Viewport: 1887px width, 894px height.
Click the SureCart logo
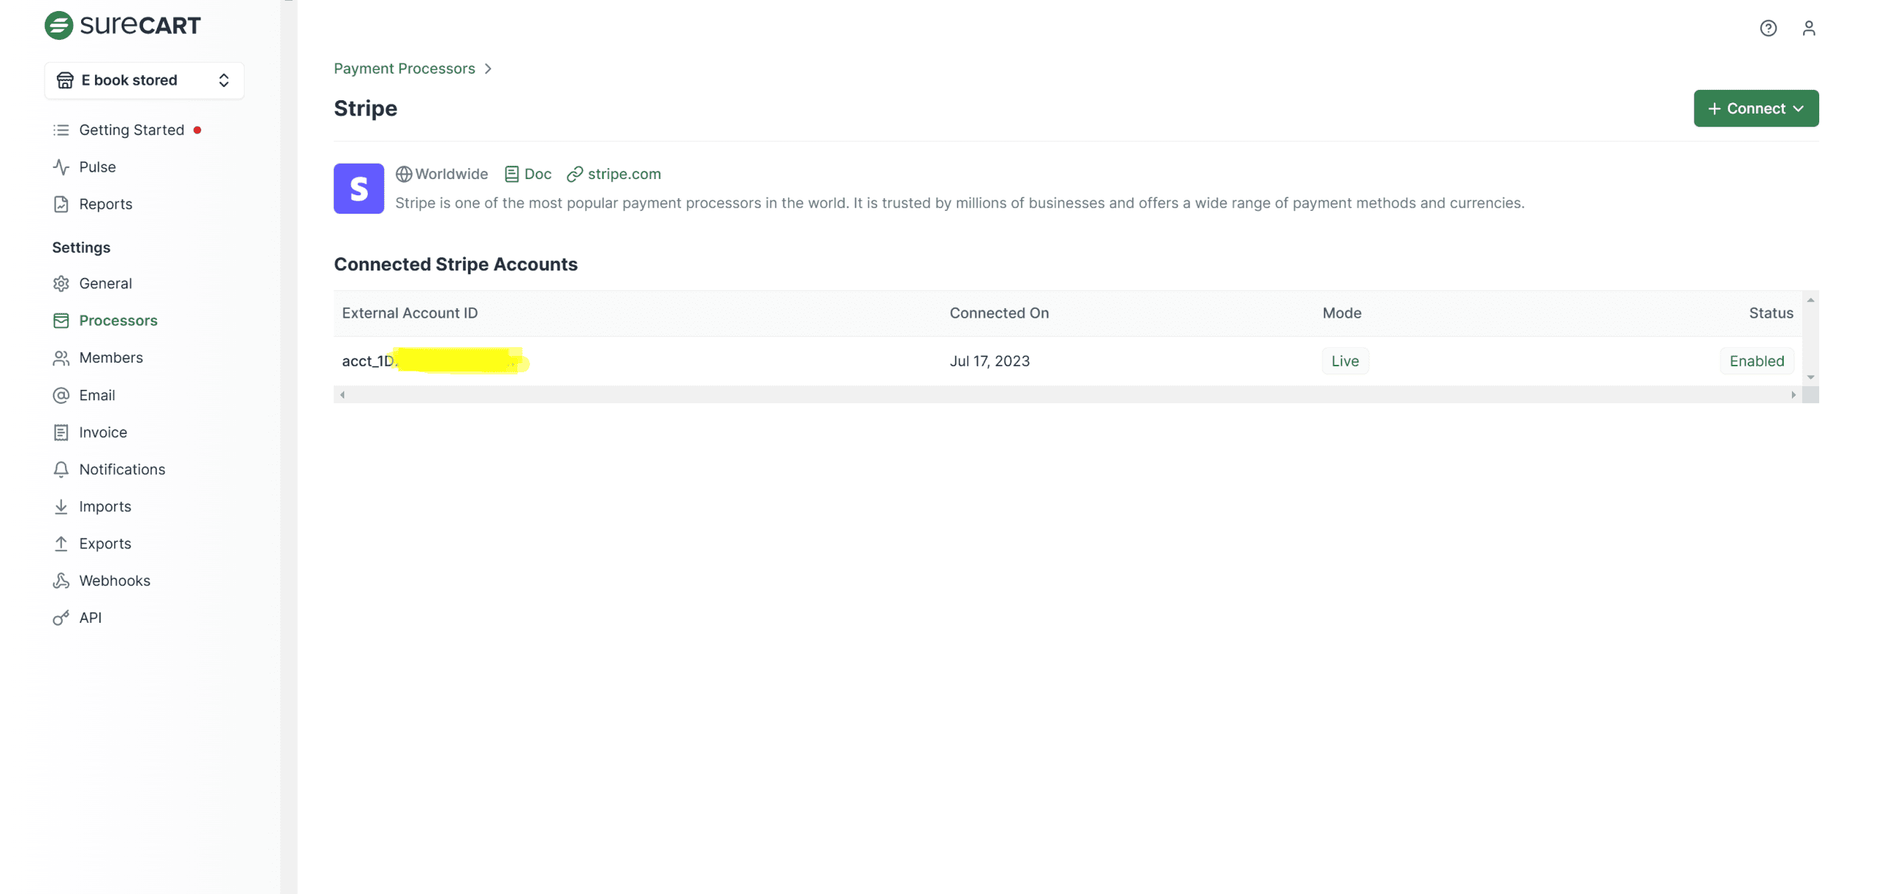(x=122, y=25)
